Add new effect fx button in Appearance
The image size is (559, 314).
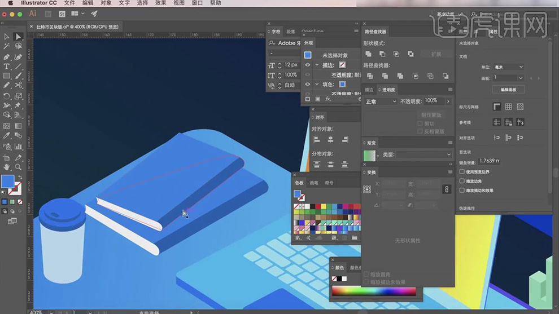(328, 99)
